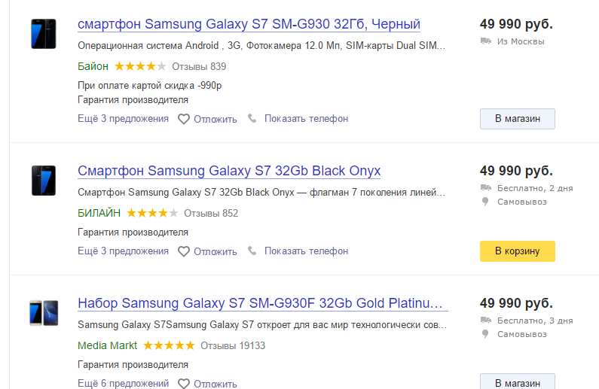The width and height of the screenshot is (599, 389).
Task: Open Байон shop reviews 'Отзывы 839'
Action: [199, 66]
